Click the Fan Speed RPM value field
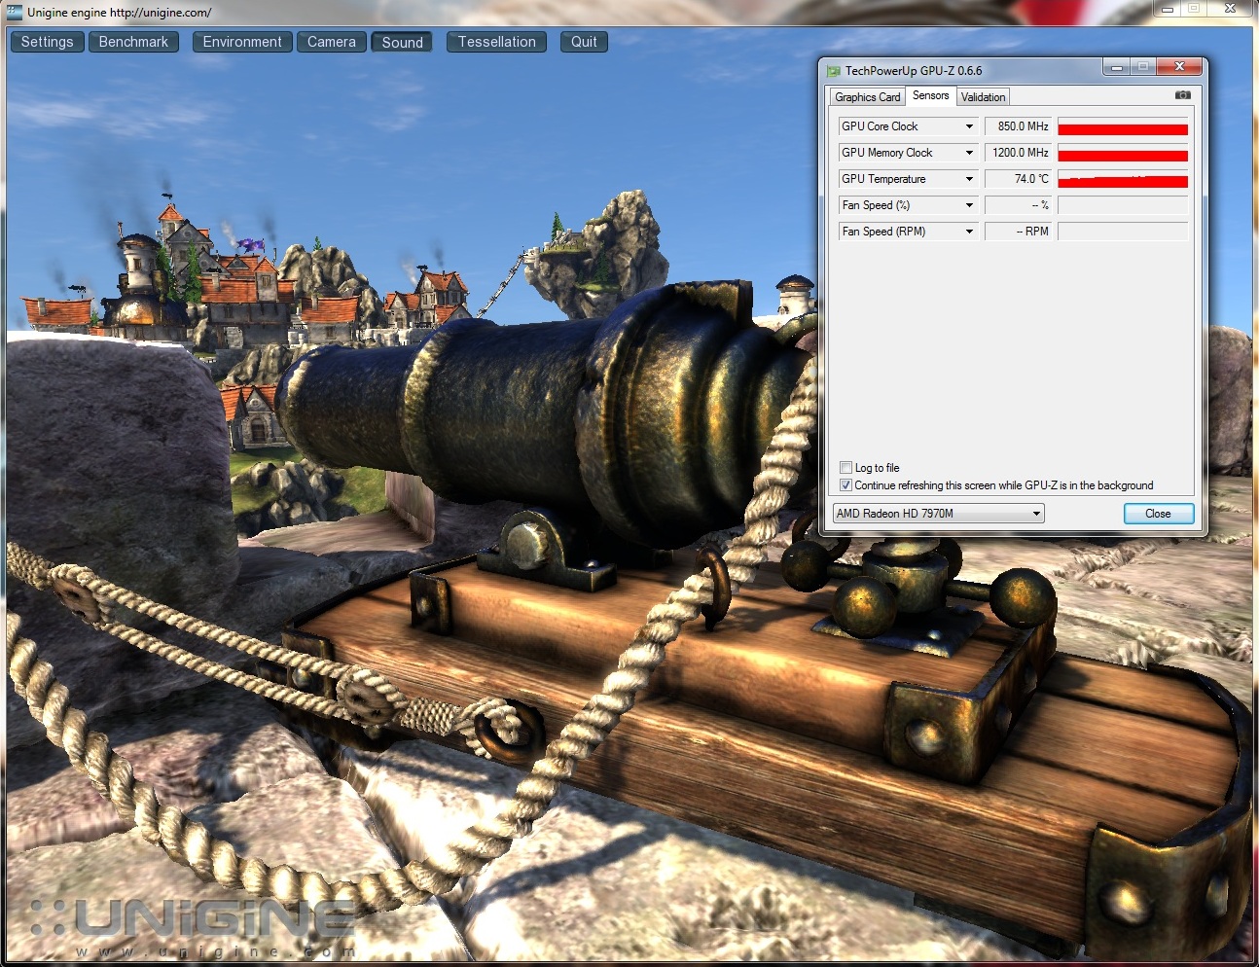This screenshot has height=967, width=1259. coord(1019,232)
